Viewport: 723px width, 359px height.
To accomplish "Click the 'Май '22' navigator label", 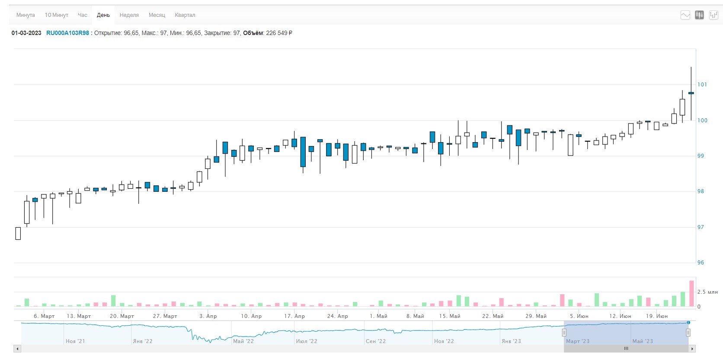I will pos(243,341).
